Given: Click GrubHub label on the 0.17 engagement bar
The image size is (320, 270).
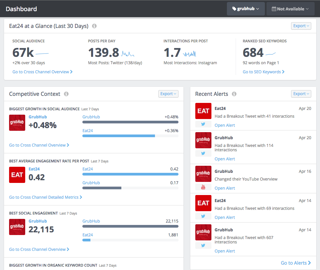Looking at the screenshot, I should tap(91, 183).
